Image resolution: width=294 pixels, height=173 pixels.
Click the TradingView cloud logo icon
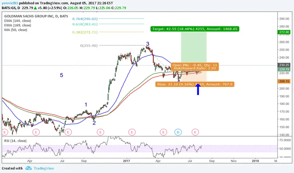click(28, 168)
